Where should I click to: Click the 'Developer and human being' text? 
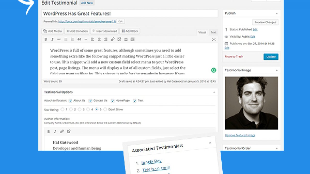(x=77, y=148)
